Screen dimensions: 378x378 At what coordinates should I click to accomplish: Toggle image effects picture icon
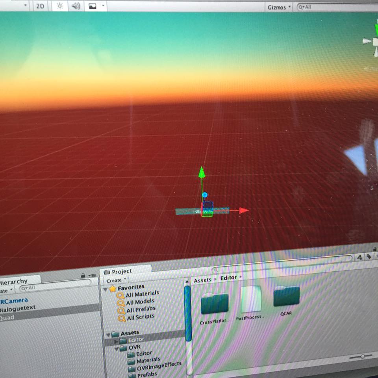point(93,6)
